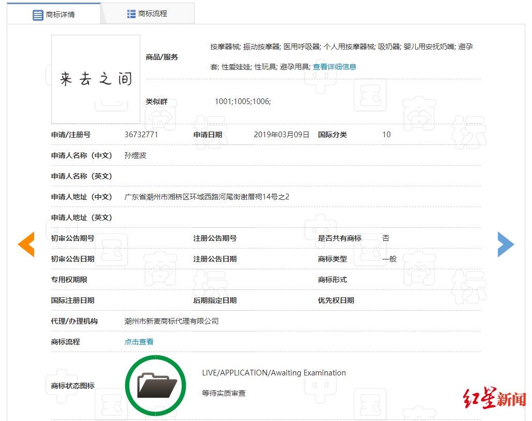Screen dimensions: 532x421
Task: Select the registration number 36732771
Action: coord(141,135)
